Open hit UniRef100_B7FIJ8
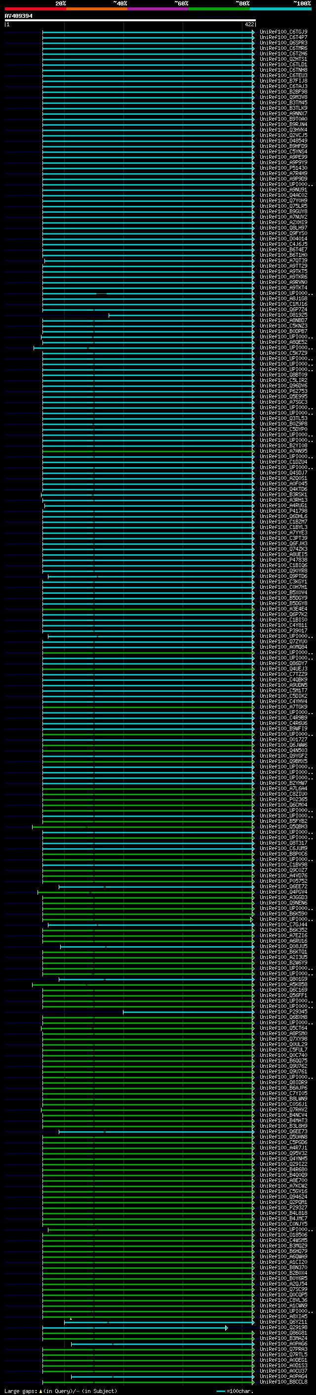The image size is (316, 1395). [283, 81]
